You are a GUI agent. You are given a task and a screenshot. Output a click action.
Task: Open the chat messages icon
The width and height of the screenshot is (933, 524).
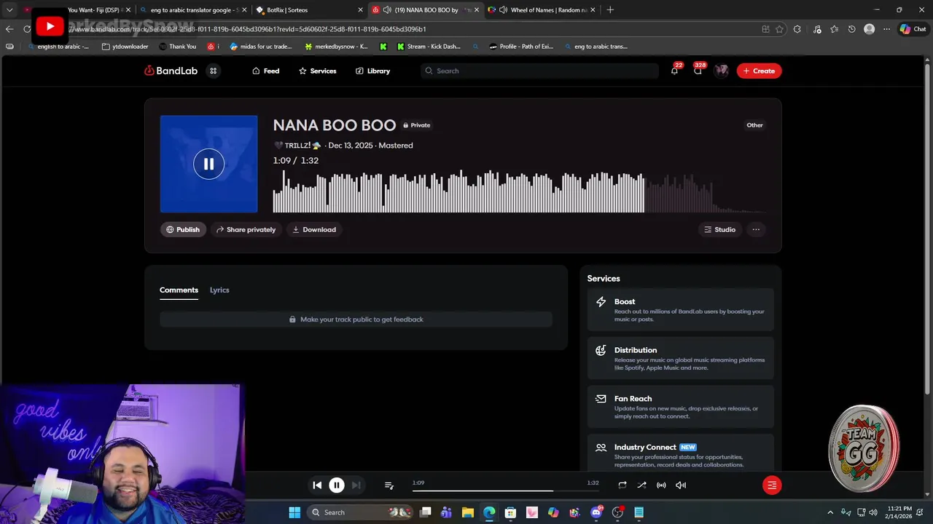point(698,71)
